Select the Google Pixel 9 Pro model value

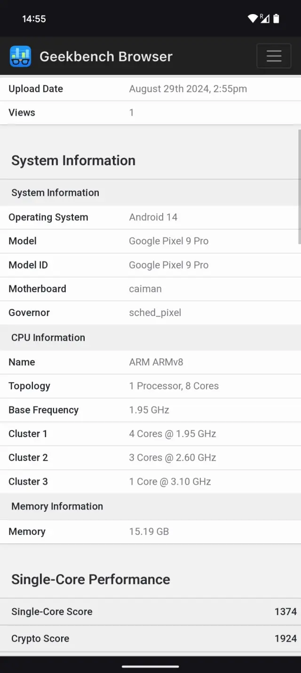(168, 241)
